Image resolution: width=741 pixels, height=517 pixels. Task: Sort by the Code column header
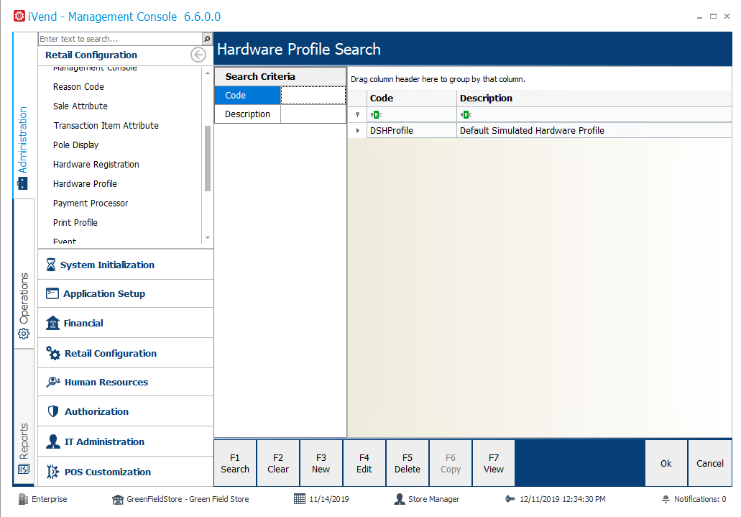412,99
